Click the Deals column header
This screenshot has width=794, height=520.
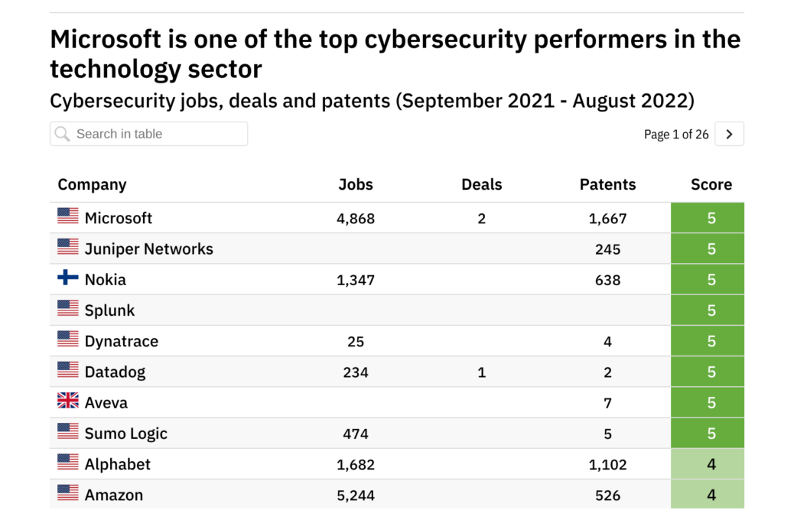pos(482,184)
